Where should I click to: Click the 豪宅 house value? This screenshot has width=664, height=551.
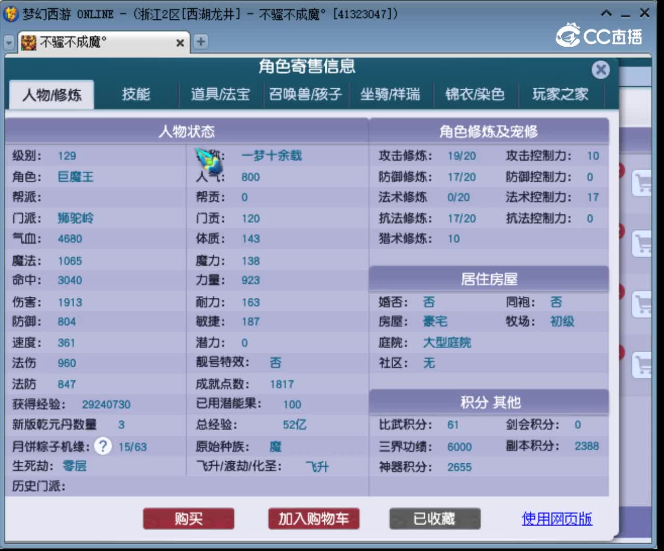(435, 322)
